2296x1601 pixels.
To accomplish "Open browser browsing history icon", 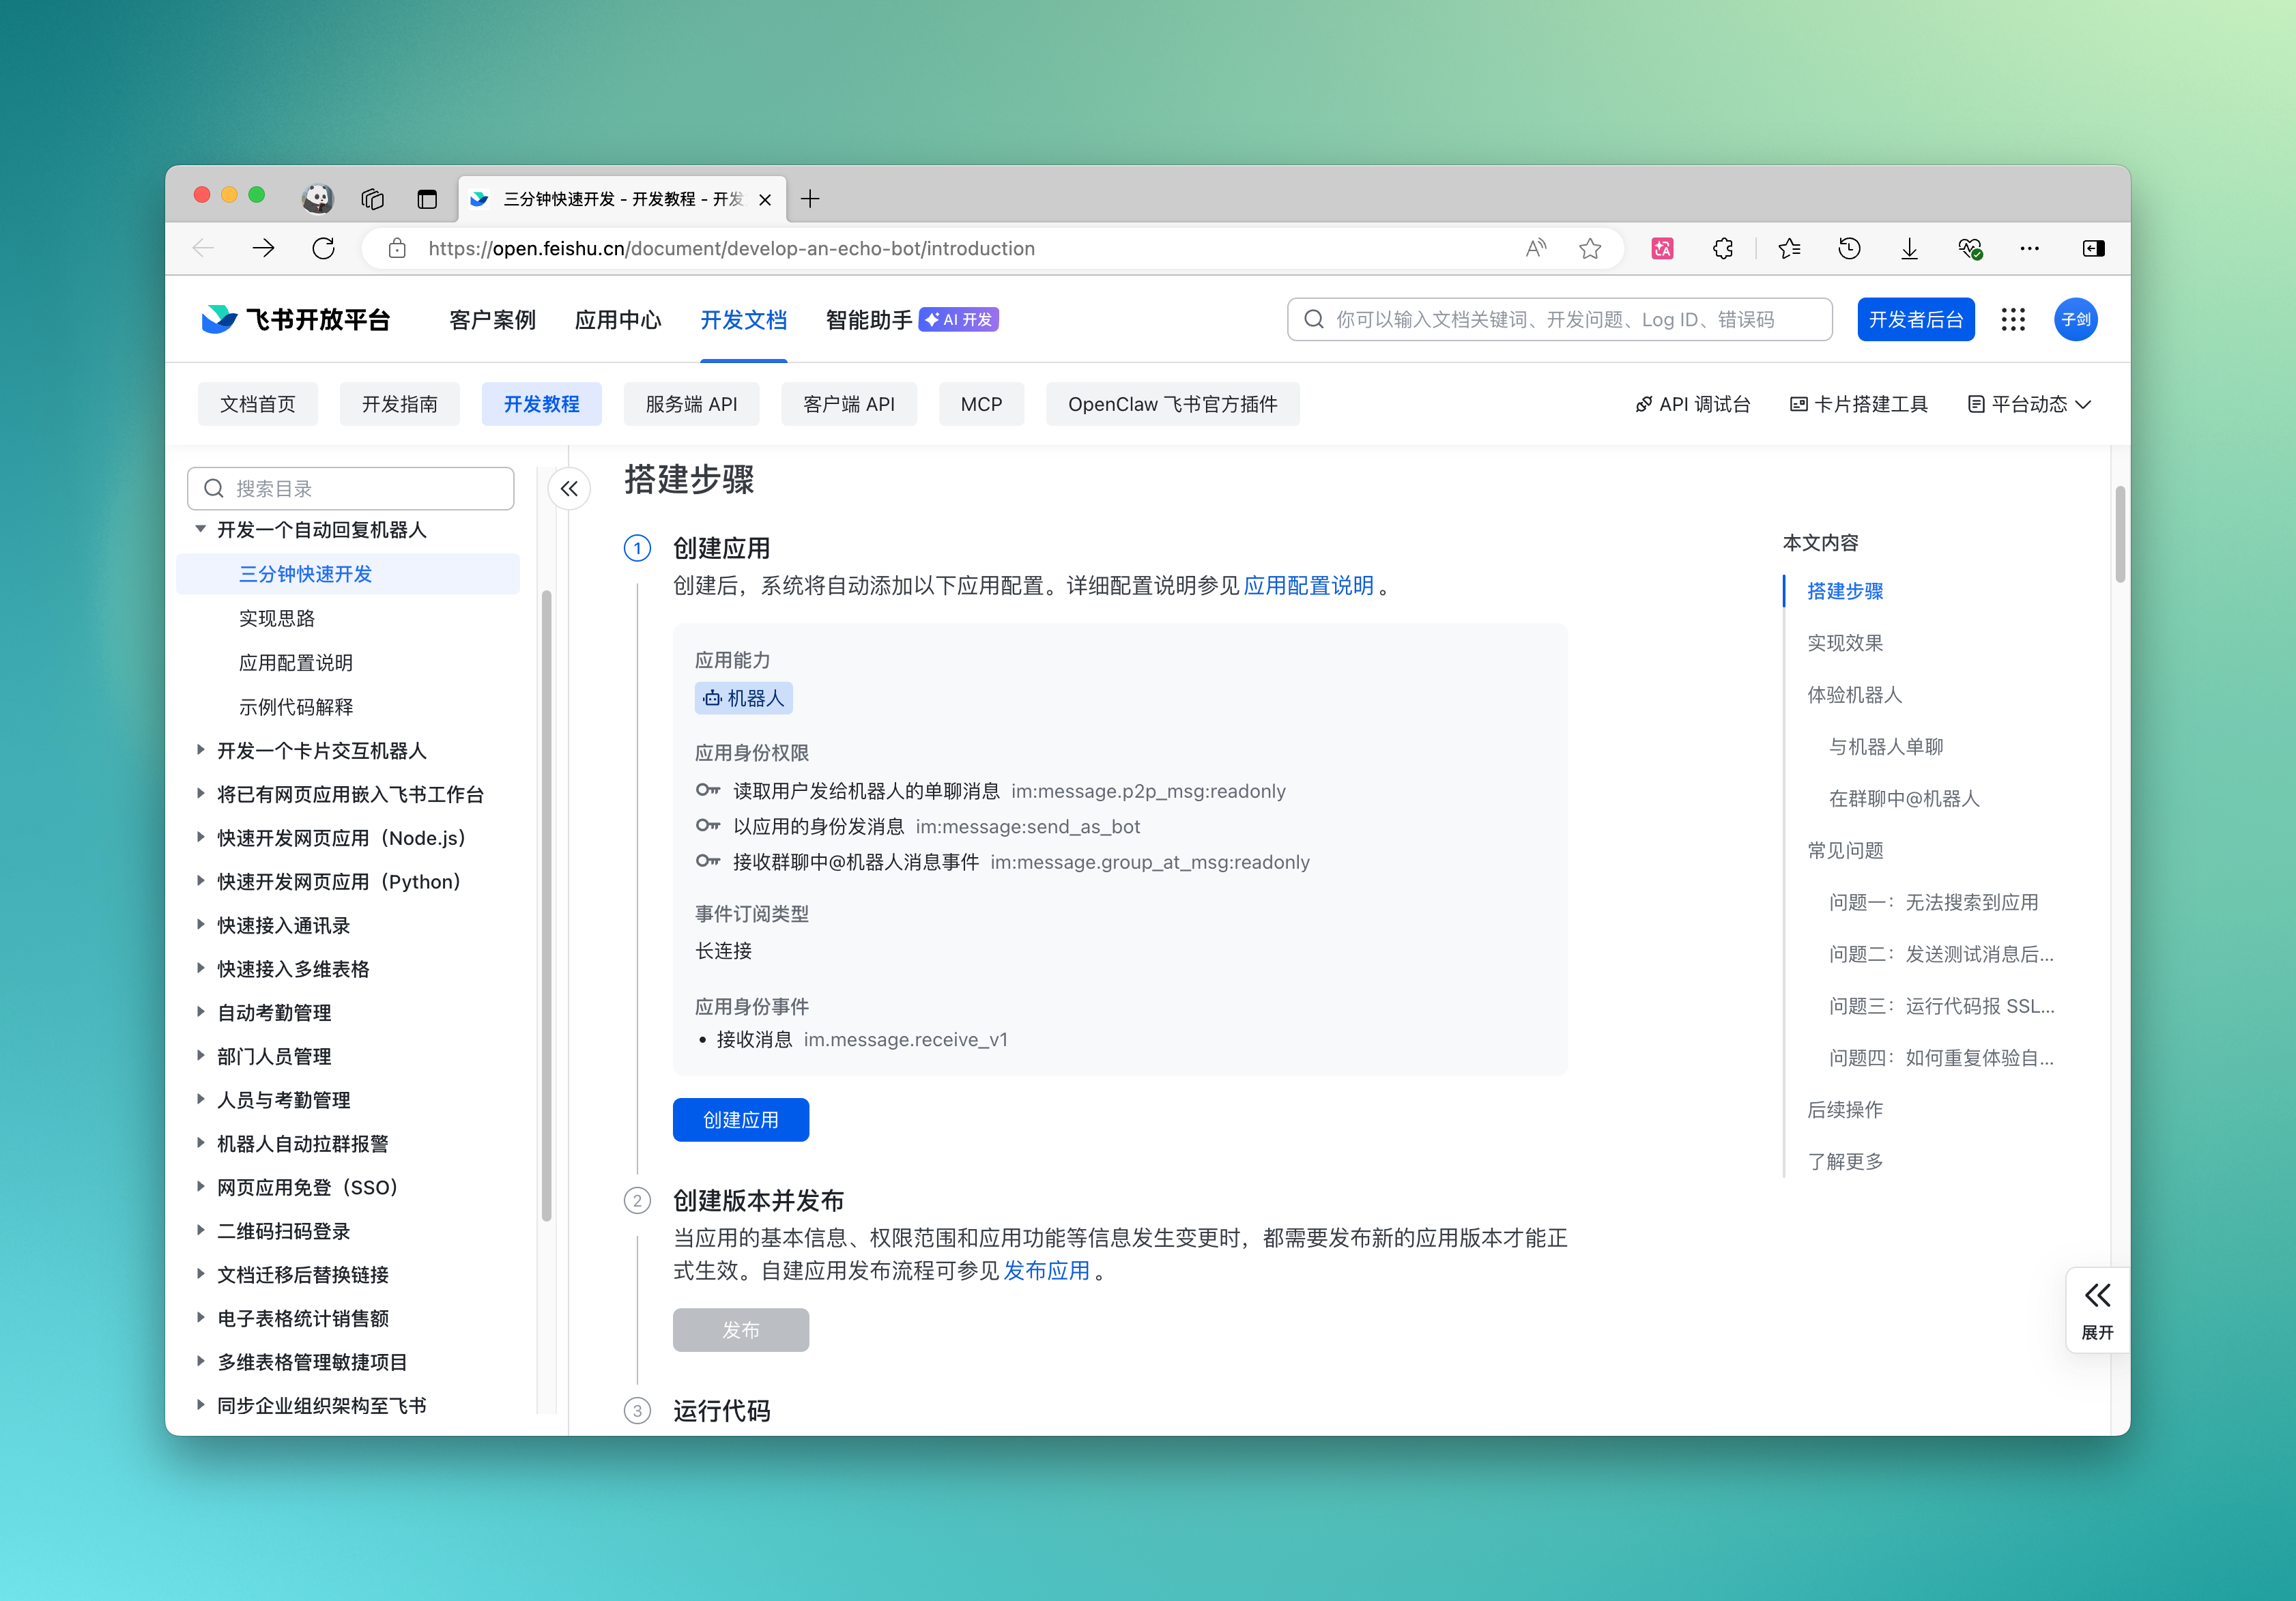I will click(1849, 248).
